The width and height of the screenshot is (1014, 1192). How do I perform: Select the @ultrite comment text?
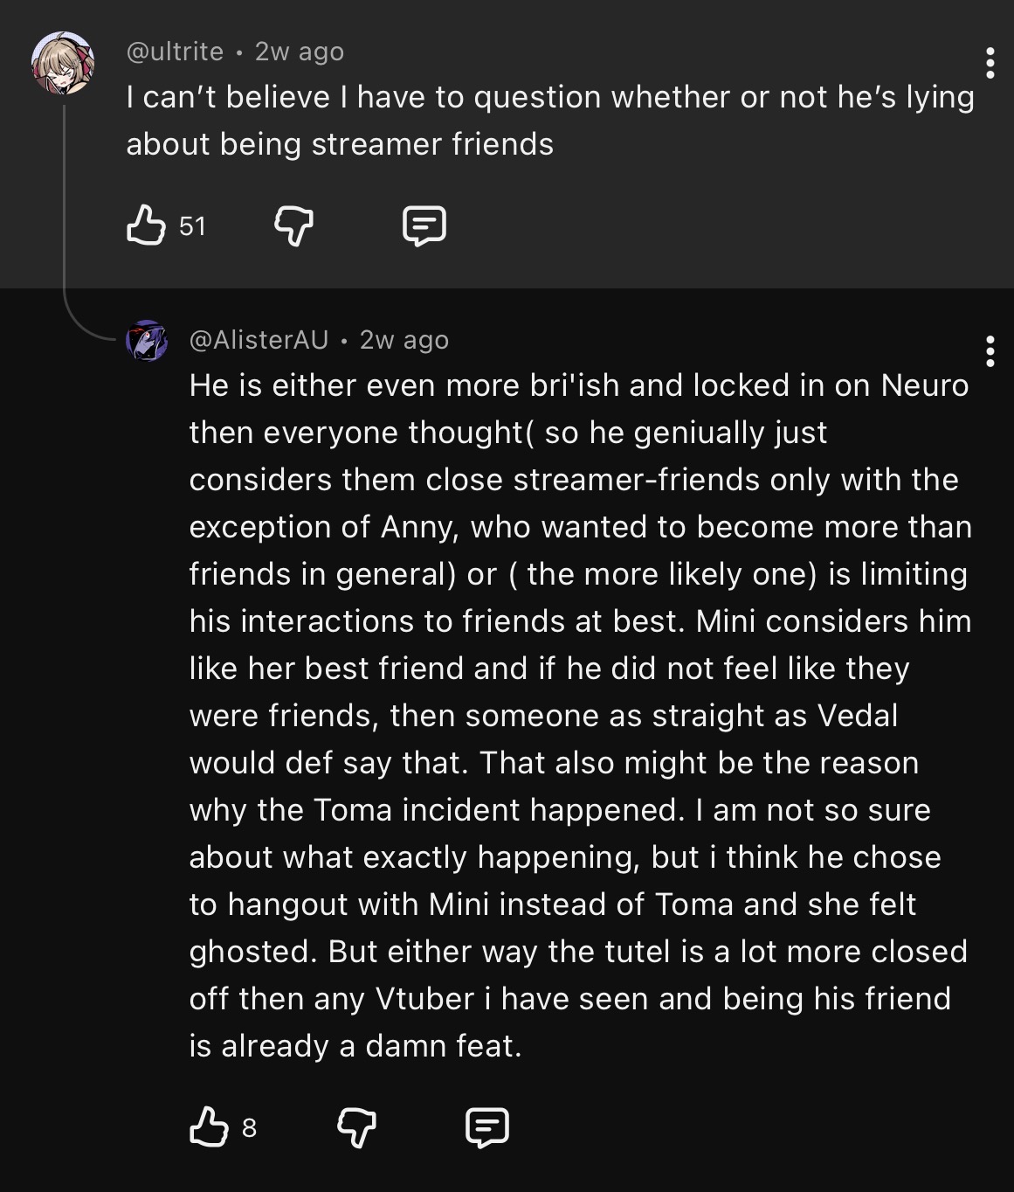[x=550, y=121]
